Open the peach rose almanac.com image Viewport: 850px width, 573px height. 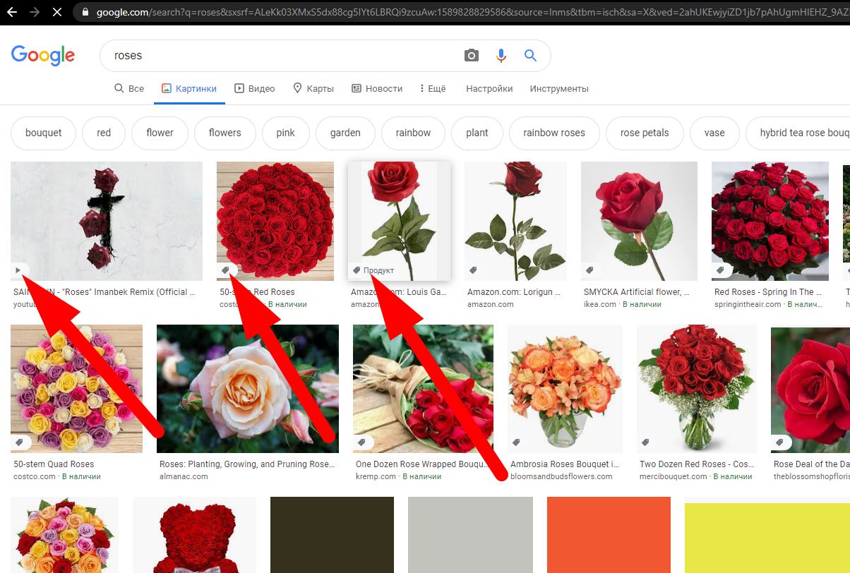248,388
